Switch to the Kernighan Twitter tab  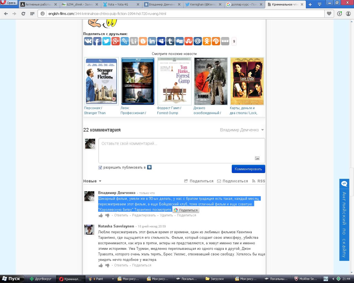point(203,4)
